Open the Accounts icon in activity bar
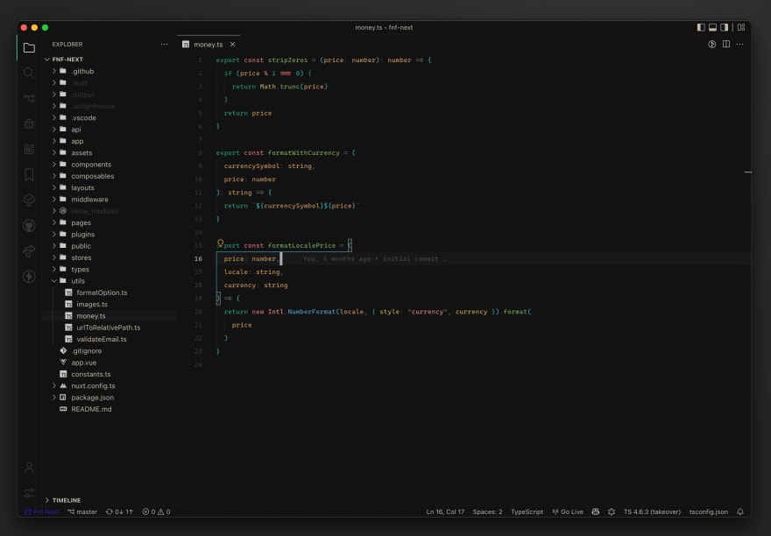Image resolution: width=771 pixels, height=536 pixels. point(29,468)
